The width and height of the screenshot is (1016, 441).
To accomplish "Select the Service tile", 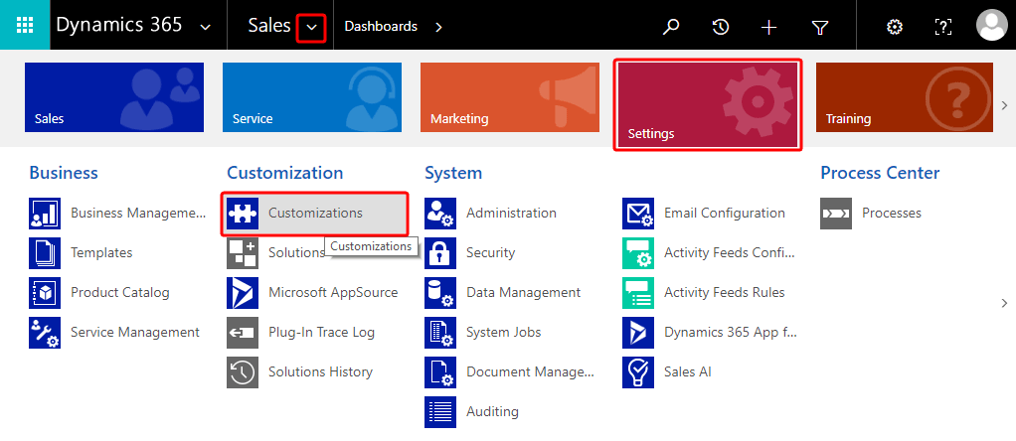I will (312, 97).
